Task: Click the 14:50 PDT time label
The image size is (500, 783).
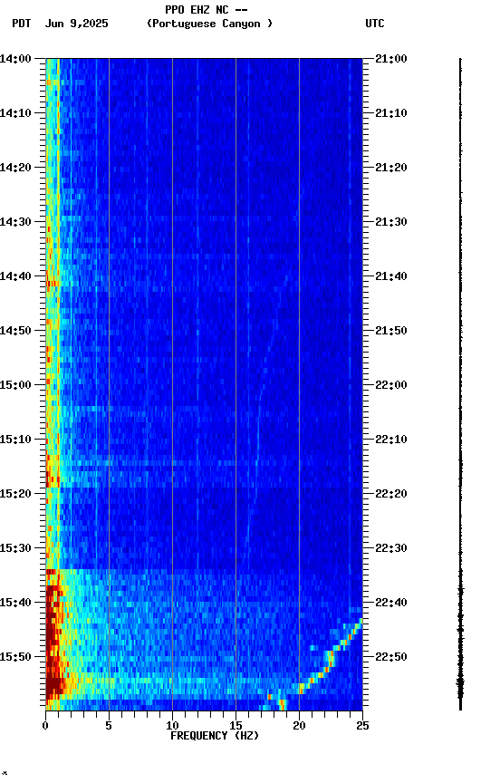Action: pos(15,331)
